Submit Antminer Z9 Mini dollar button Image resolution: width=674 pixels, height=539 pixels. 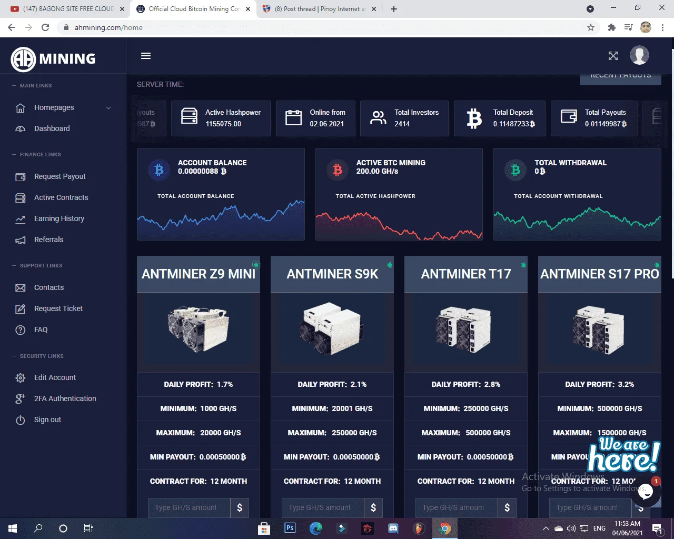[x=240, y=507]
